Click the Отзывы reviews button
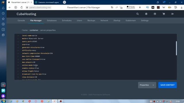The width and height of the screenshot is (184, 103). [x=131, y=7]
